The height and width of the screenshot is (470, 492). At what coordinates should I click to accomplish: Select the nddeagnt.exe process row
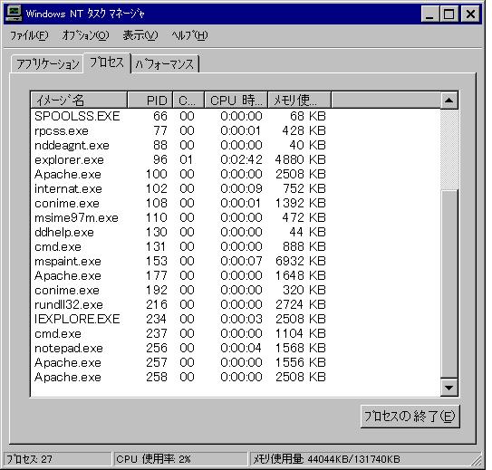click(236, 145)
